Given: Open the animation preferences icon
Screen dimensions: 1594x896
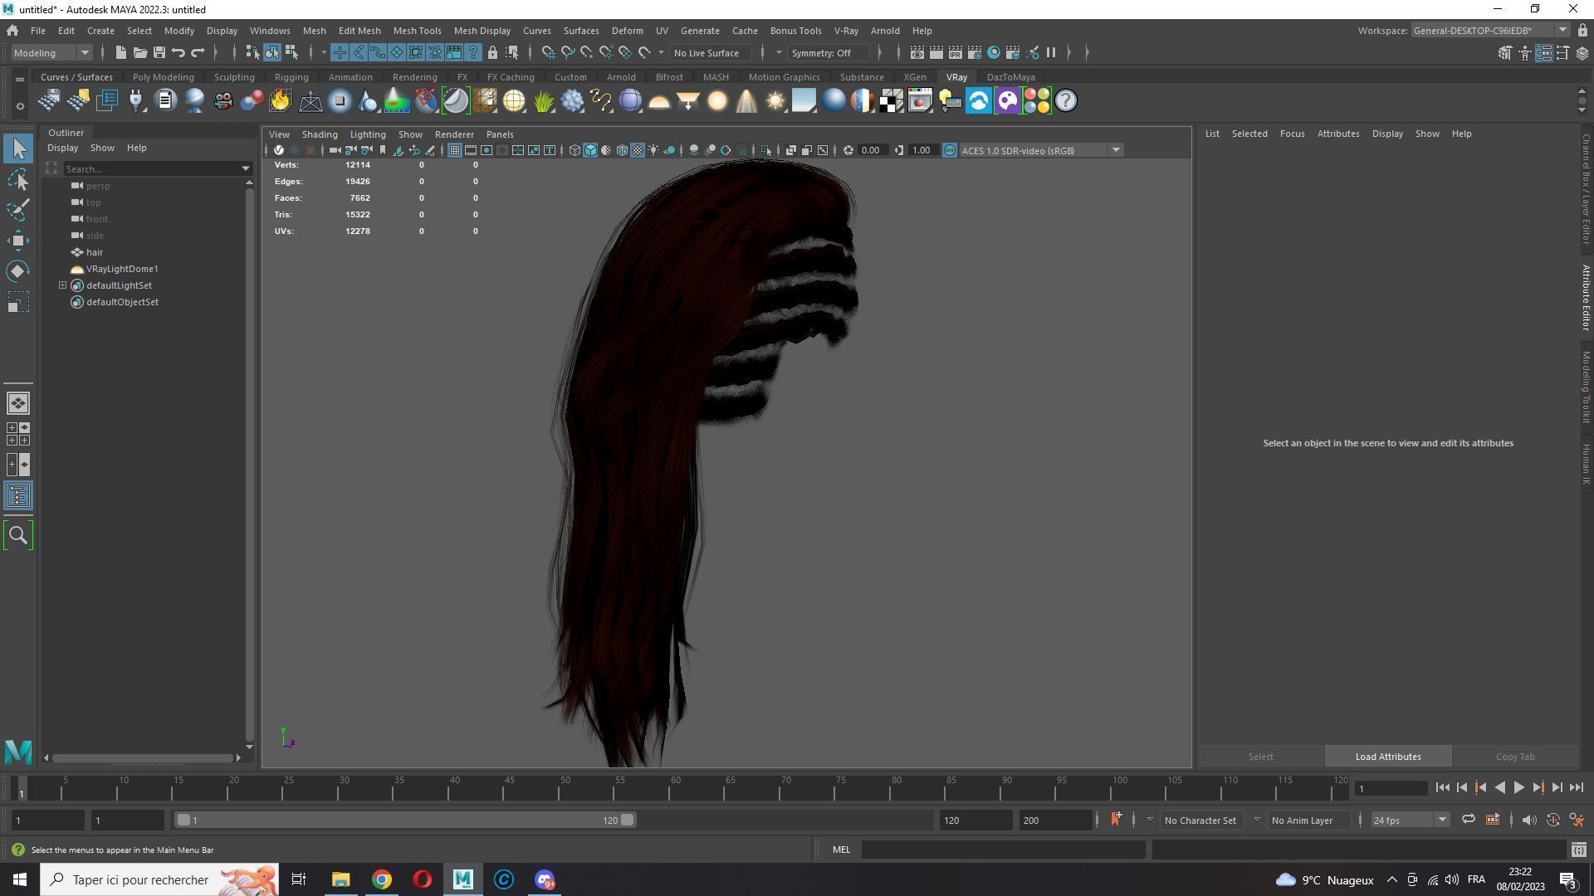Looking at the screenshot, I should 1577,821.
